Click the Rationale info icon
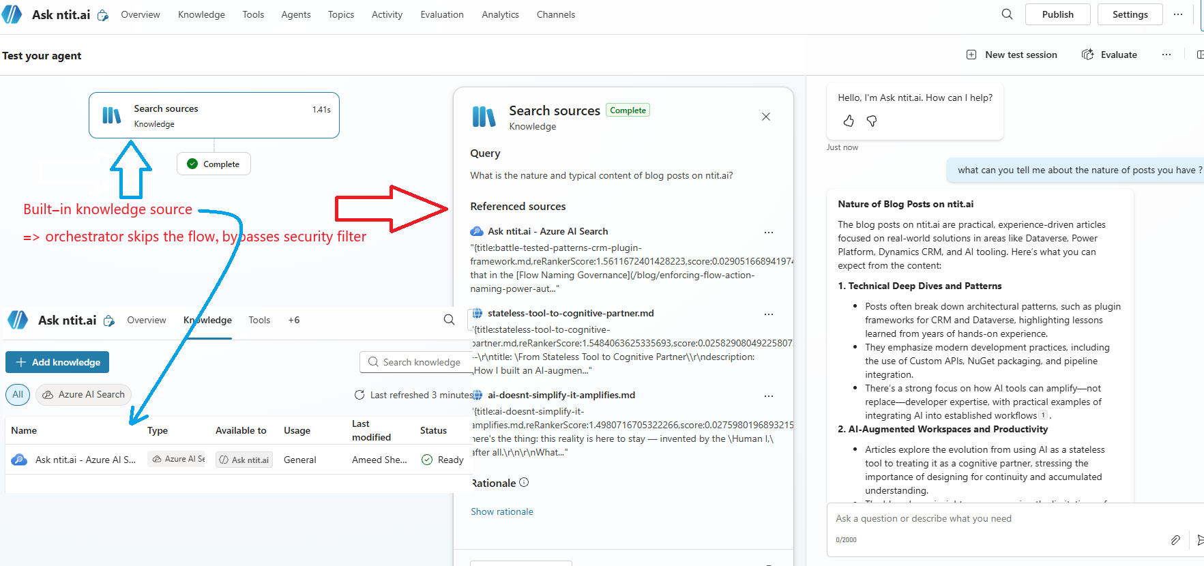 point(524,482)
